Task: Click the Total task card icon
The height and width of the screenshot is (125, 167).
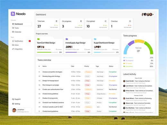Action: pyautogui.click(x=57, y=21)
